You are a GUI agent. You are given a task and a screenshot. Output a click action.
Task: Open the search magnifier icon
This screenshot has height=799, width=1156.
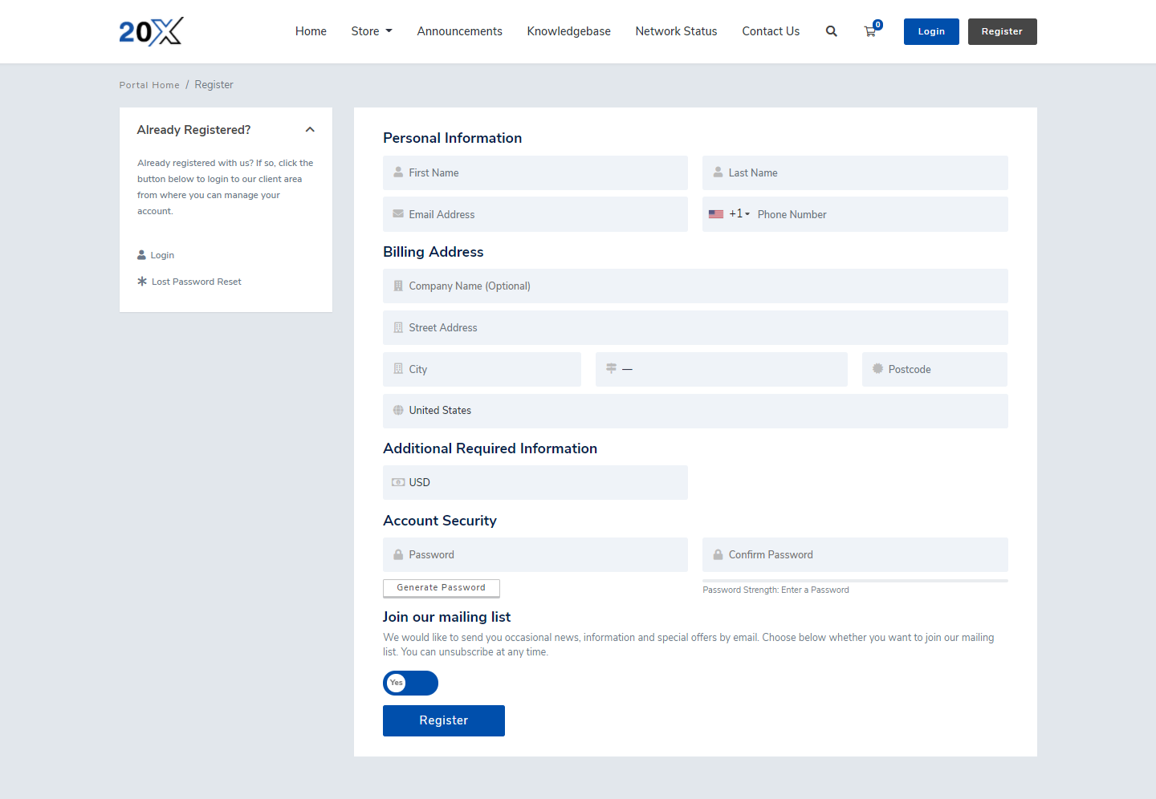(831, 31)
